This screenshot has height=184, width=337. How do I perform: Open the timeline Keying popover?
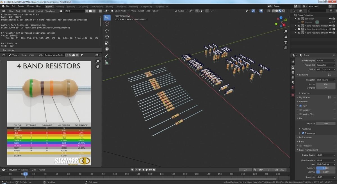click(x=25, y=170)
